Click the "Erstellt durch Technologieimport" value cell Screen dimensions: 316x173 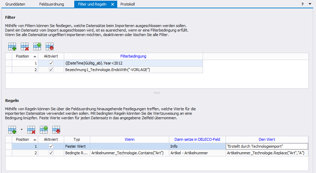266,146
